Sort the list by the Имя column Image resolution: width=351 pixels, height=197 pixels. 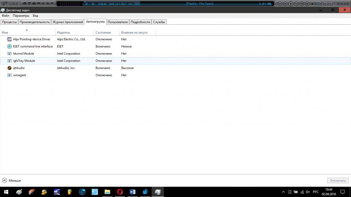pos(27,33)
